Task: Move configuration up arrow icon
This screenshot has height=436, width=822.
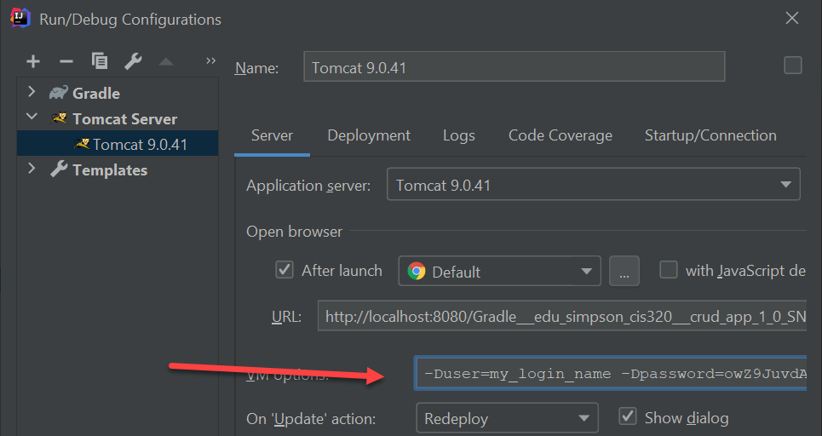Action: (x=166, y=62)
